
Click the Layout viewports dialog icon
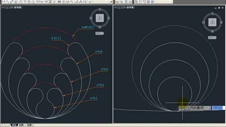136,2
